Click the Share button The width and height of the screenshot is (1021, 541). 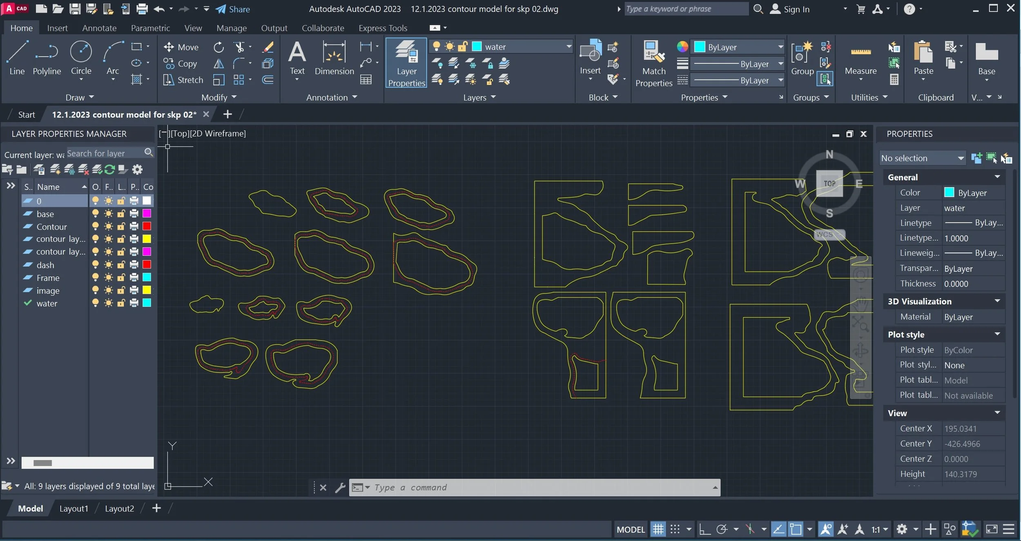point(233,9)
